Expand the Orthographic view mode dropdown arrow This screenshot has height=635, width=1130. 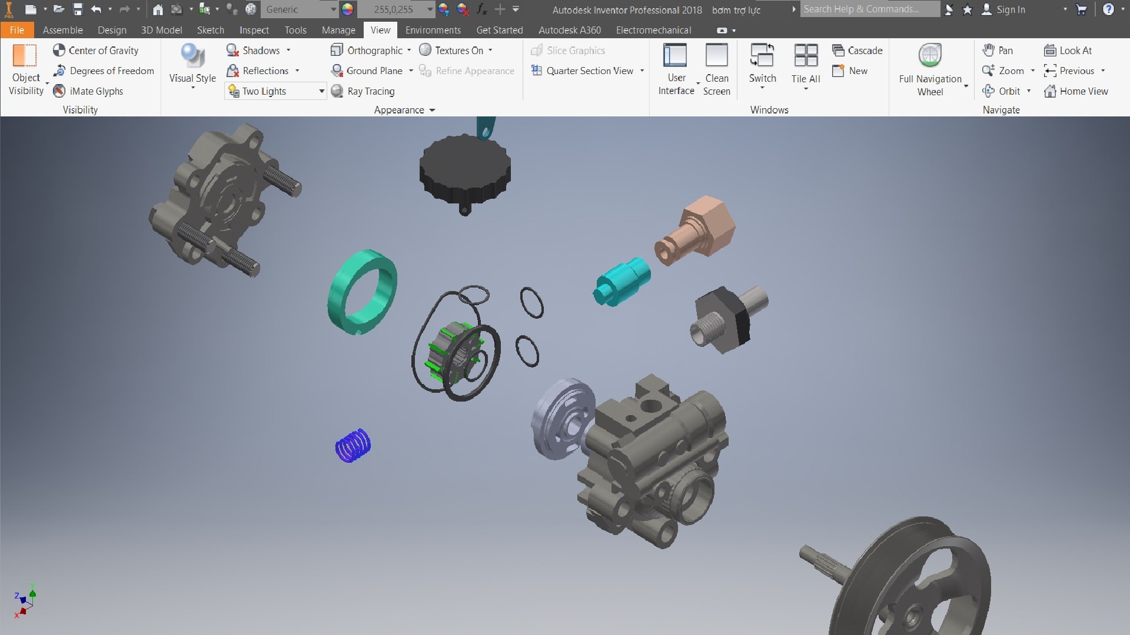[x=409, y=51]
